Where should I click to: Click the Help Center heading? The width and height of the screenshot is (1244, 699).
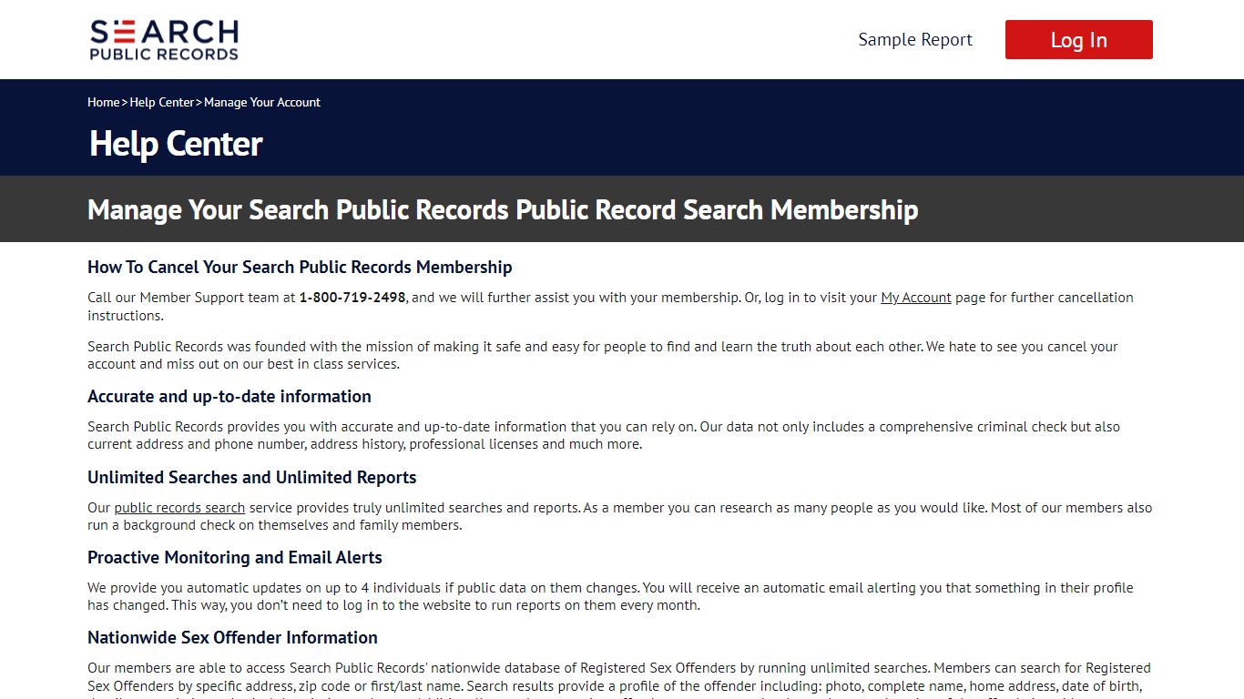tap(176, 144)
